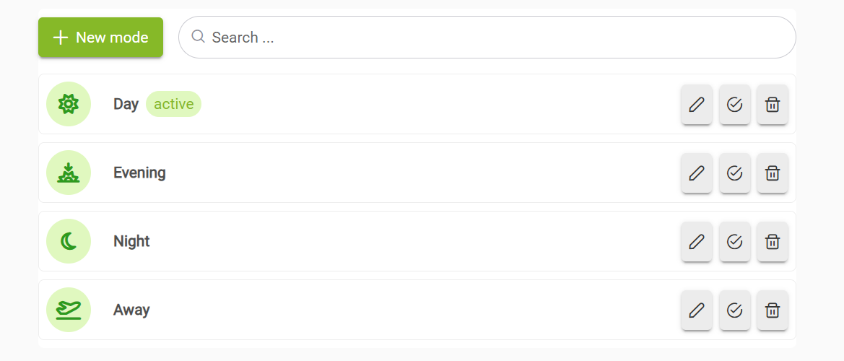844x361 pixels.
Task: Edit the Away mode
Action: click(x=696, y=310)
